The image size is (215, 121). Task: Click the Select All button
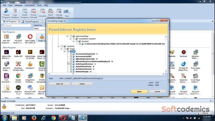click(x=59, y=84)
